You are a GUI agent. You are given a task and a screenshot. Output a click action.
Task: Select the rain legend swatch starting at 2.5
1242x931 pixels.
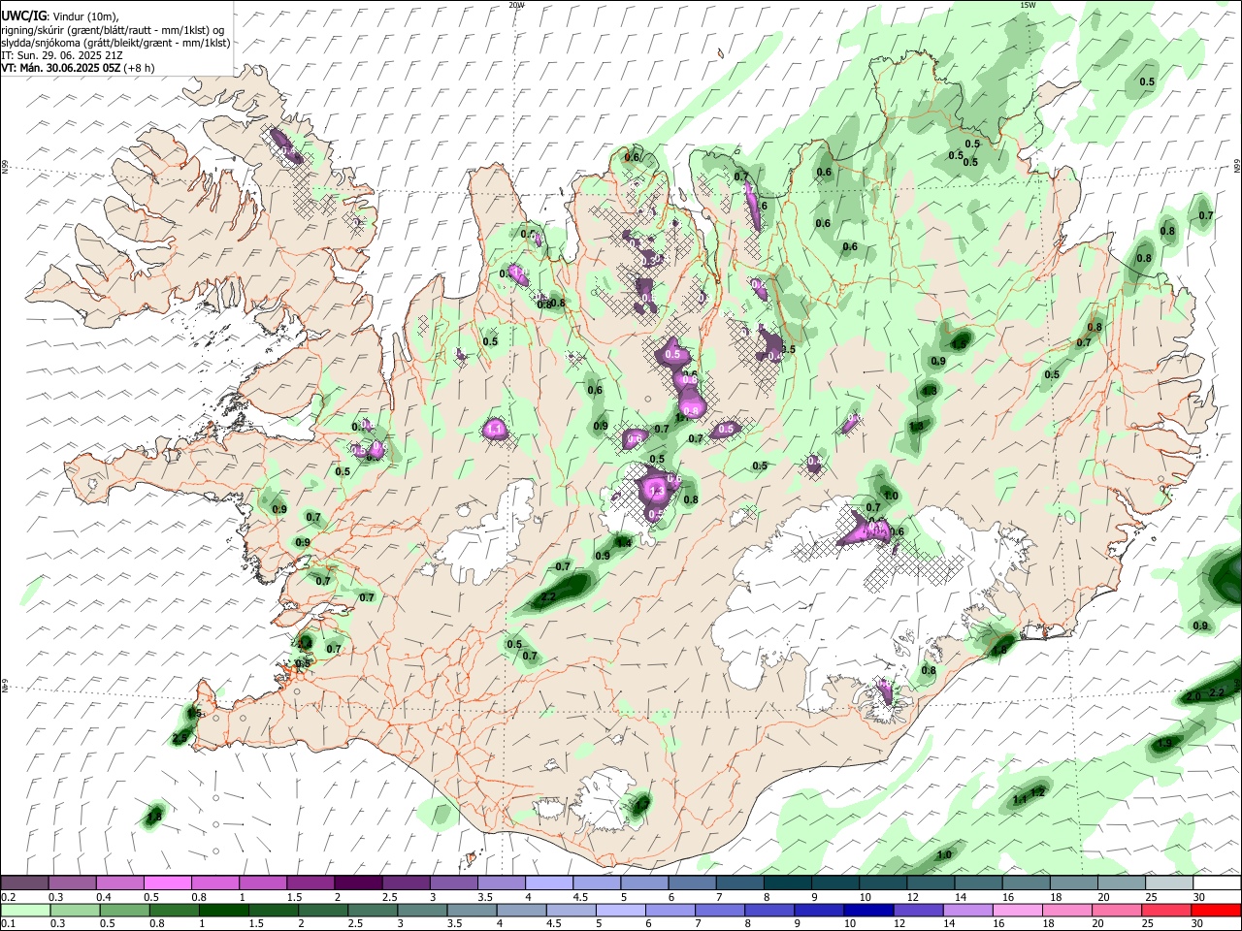pos(373,910)
